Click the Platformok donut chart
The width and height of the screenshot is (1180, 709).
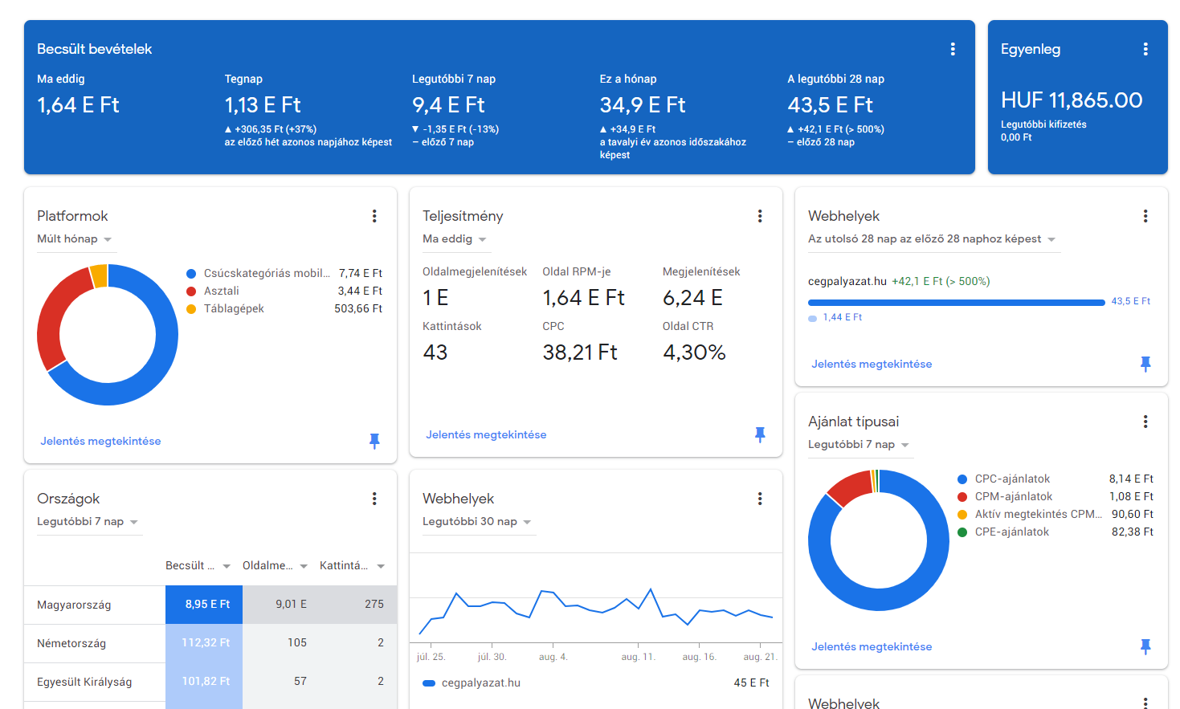click(108, 335)
